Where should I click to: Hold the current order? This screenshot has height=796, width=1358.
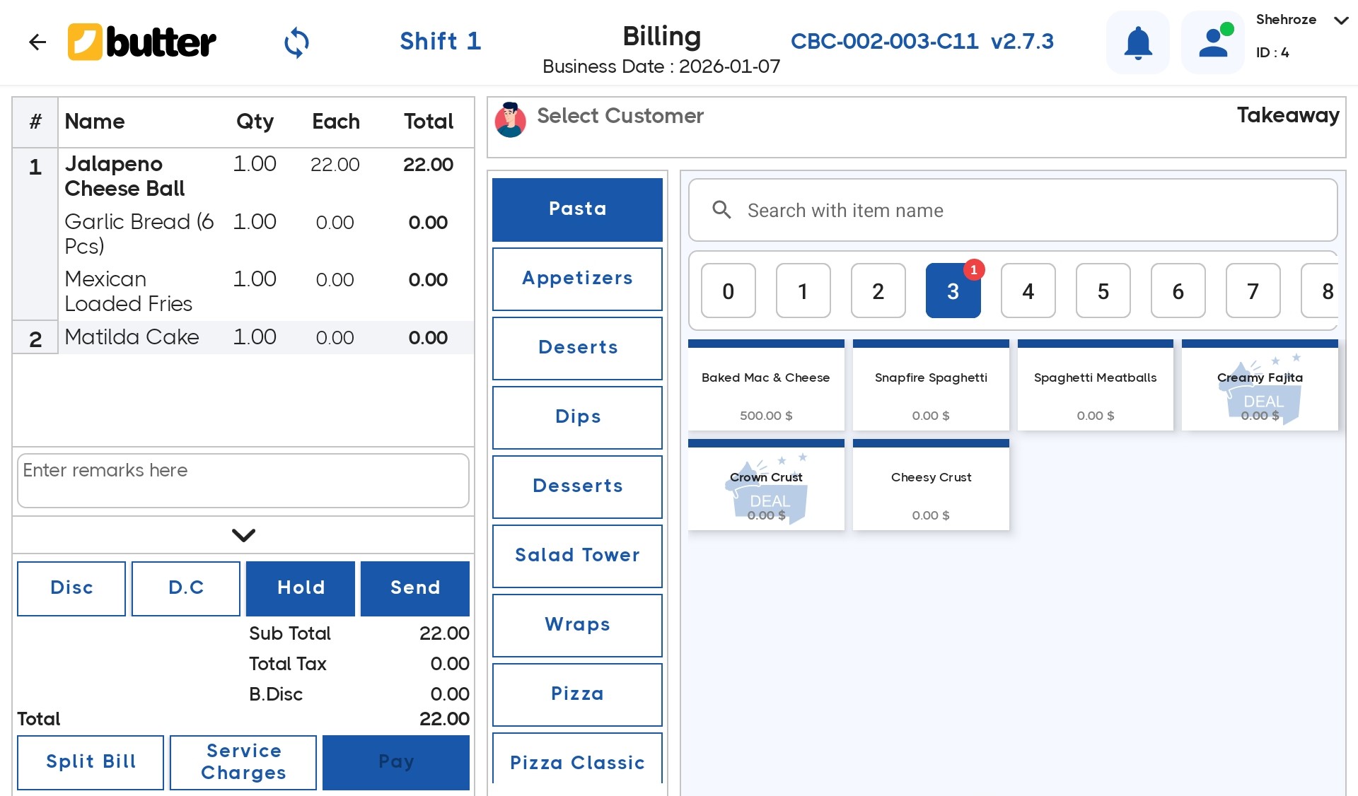[x=301, y=588]
